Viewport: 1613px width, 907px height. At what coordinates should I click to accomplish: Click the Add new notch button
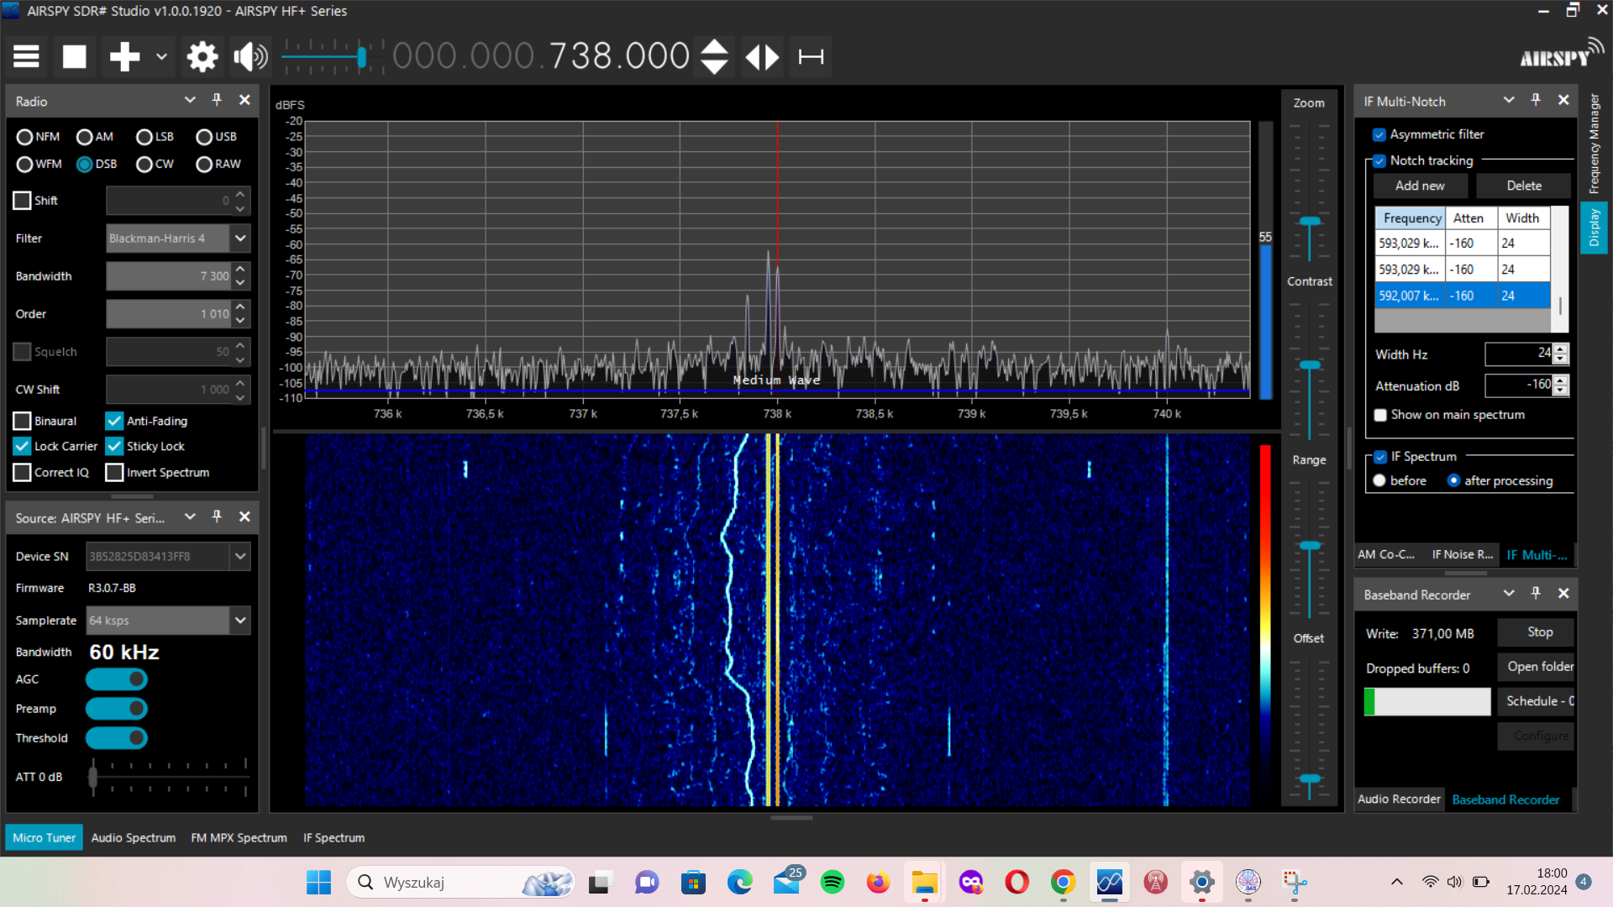(x=1420, y=186)
